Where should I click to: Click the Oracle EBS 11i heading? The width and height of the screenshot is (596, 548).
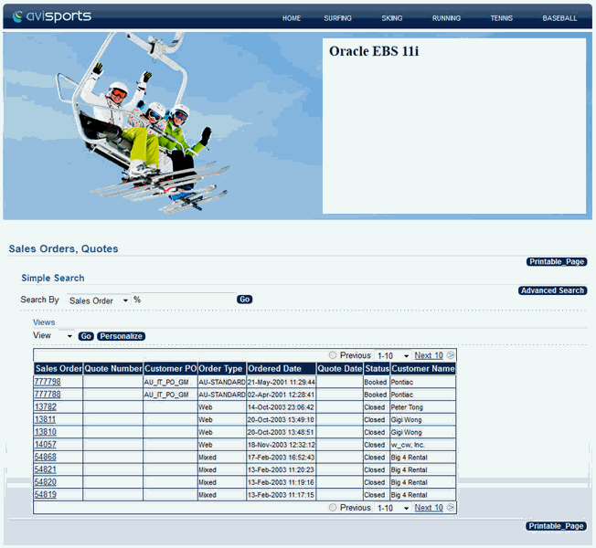tap(374, 51)
